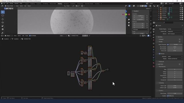Image resolution: width=184 pixels, height=103 pixels.
Task: Select the Annotate tool
Action: click(3, 33)
